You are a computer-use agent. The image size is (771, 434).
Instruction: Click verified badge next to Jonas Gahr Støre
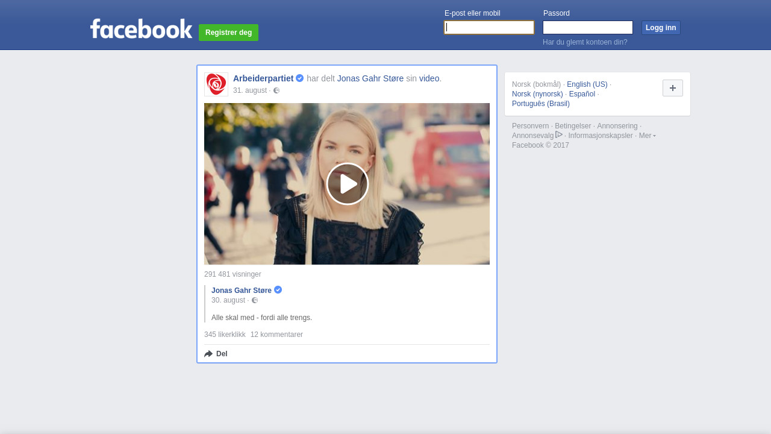[x=278, y=290]
